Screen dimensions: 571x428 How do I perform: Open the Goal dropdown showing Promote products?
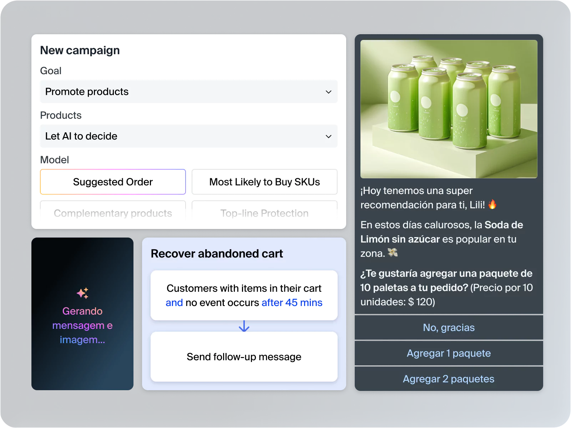(x=188, y=92)
